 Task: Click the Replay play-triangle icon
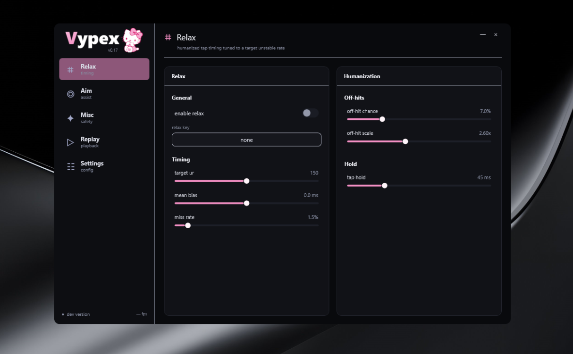coord(70,142)
